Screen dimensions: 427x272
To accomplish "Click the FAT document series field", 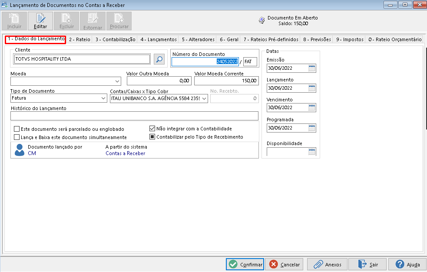I will point(250,62).
